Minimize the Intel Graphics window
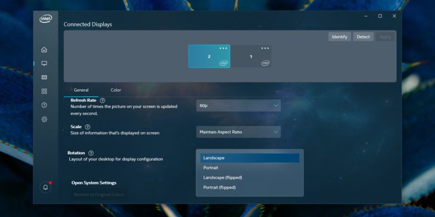The image size is (435, 217). pos(366,16)
